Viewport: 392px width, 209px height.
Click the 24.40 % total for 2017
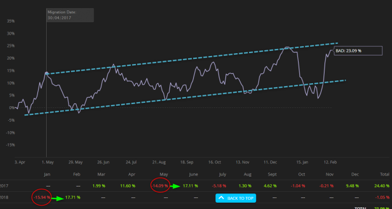(x=382, y=186)
